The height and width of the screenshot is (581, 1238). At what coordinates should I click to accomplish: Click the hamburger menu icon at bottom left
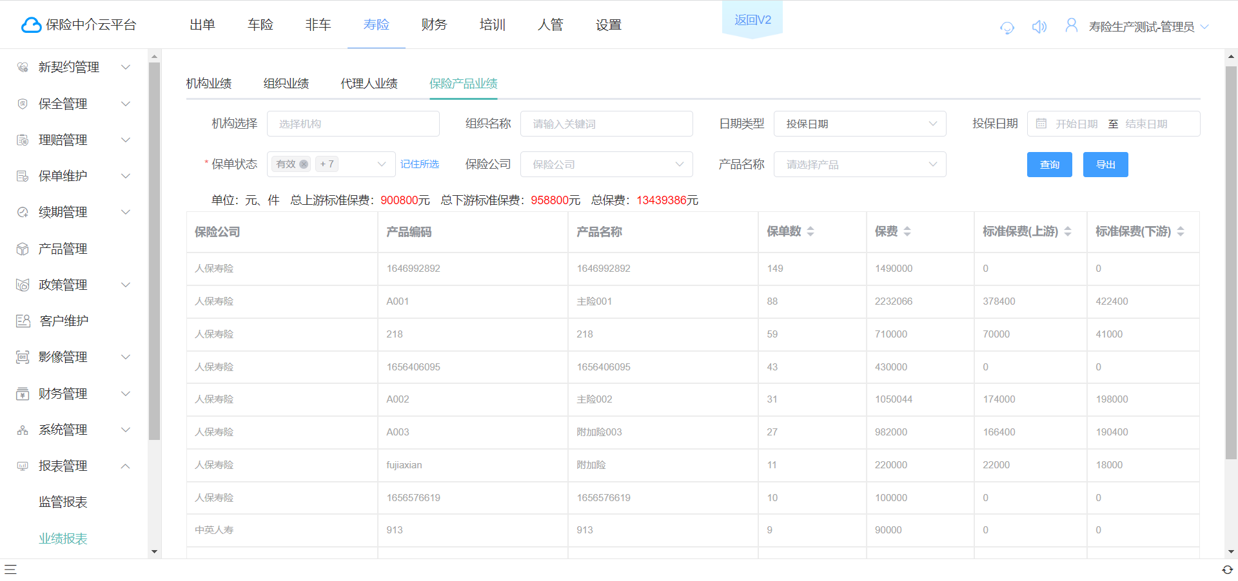[10, 569]
